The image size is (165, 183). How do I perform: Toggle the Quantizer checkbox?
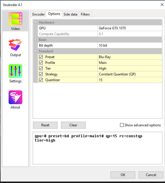point(41,80)
